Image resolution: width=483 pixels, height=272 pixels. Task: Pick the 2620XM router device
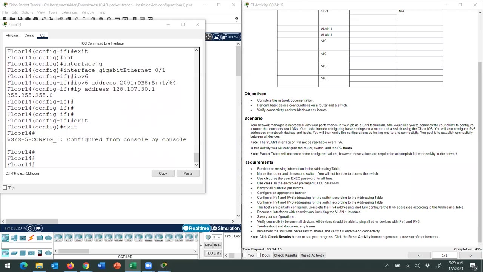coord(179,238)
